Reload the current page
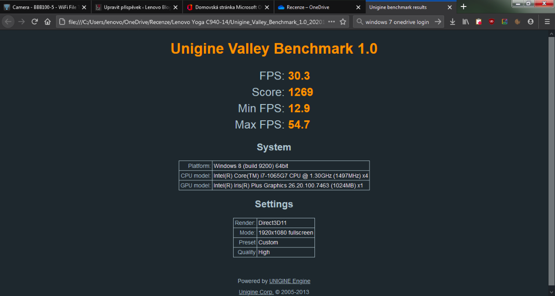 pos(35,22)
